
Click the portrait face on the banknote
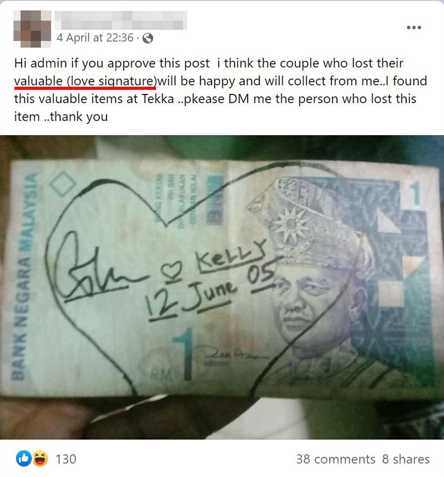pos(307,298)
